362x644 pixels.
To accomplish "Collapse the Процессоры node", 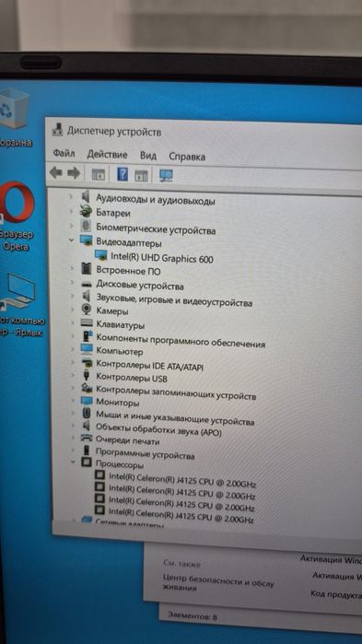I will click(73, 462).
